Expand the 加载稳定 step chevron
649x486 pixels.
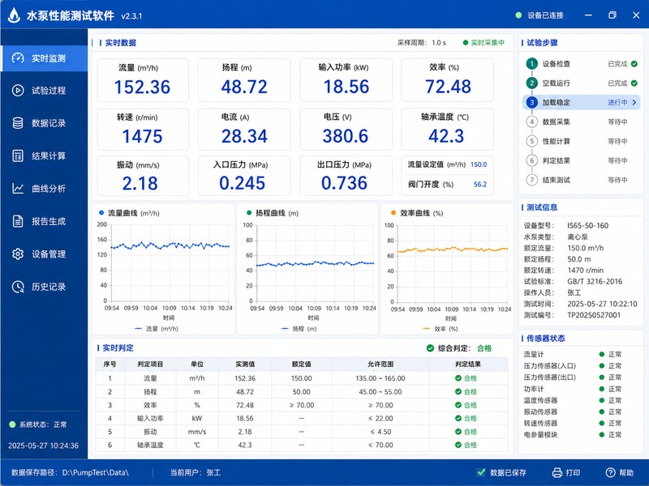pyautogui.click(x=634, y=103)
